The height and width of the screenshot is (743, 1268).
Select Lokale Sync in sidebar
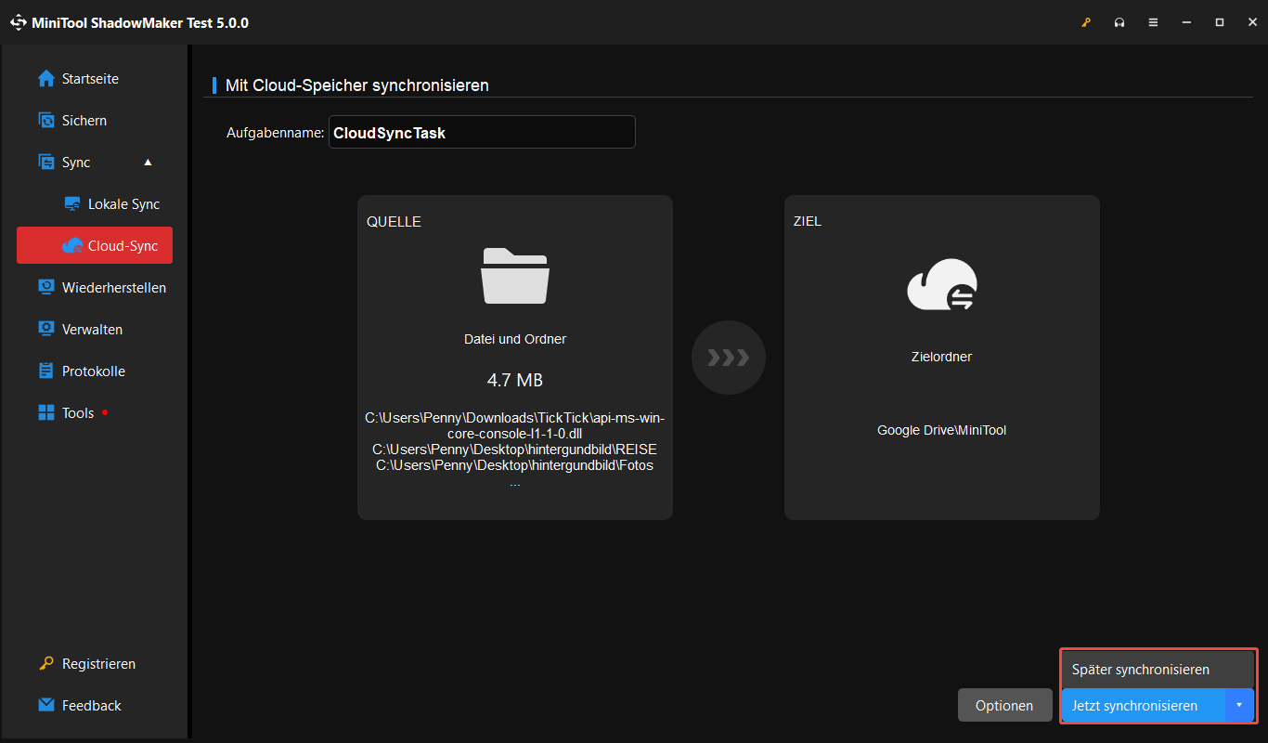(x=124, y=204)
